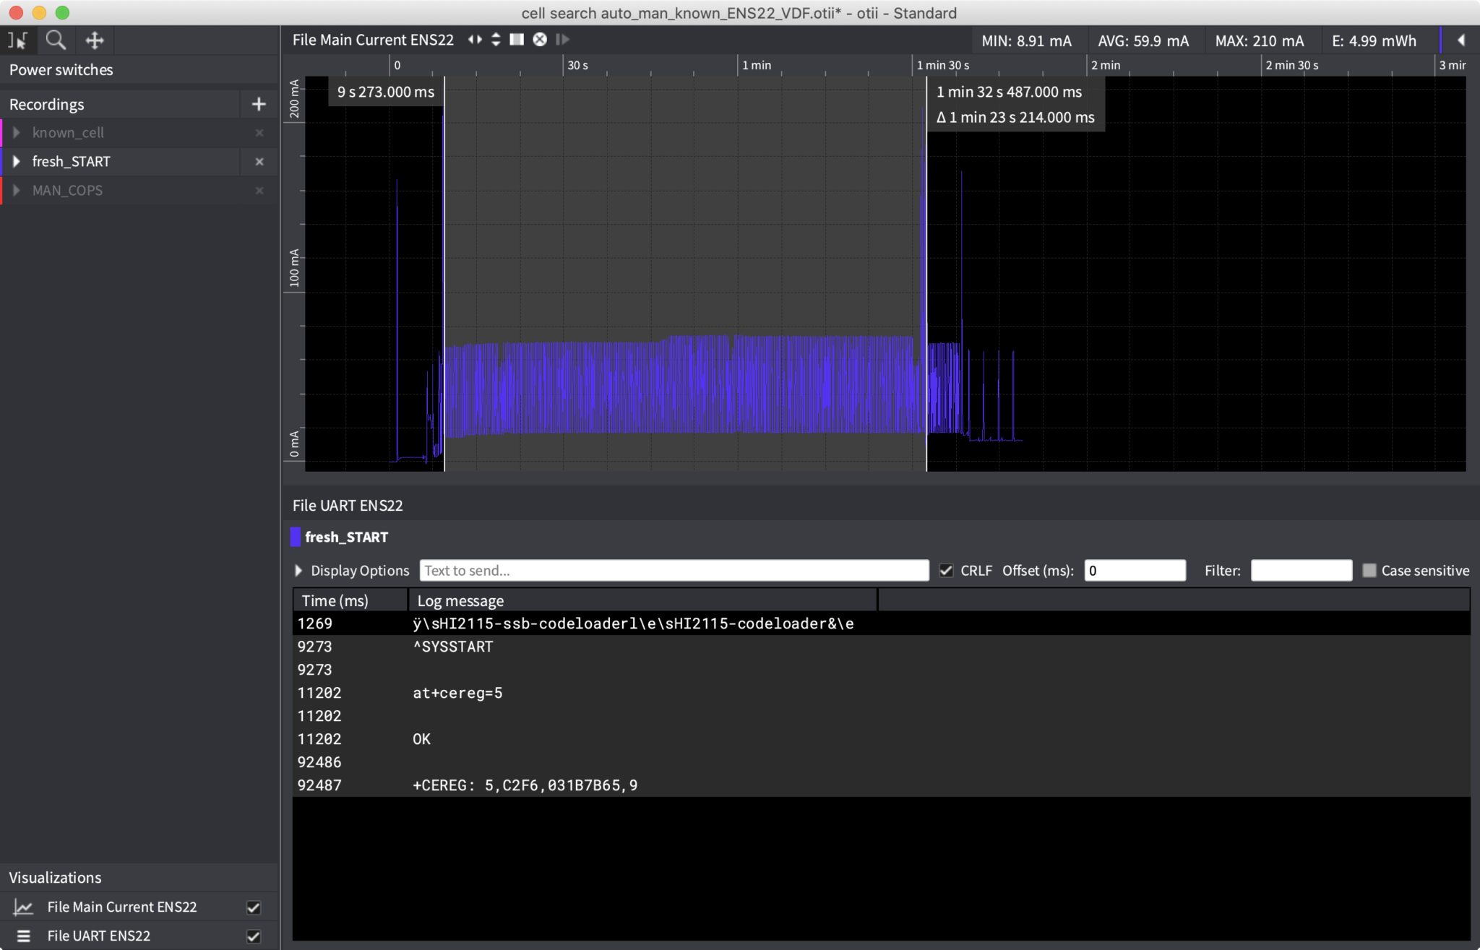
Task: Click the fresh_START purple color swatch
Action: pyautogui.click(x=295, y=537)
